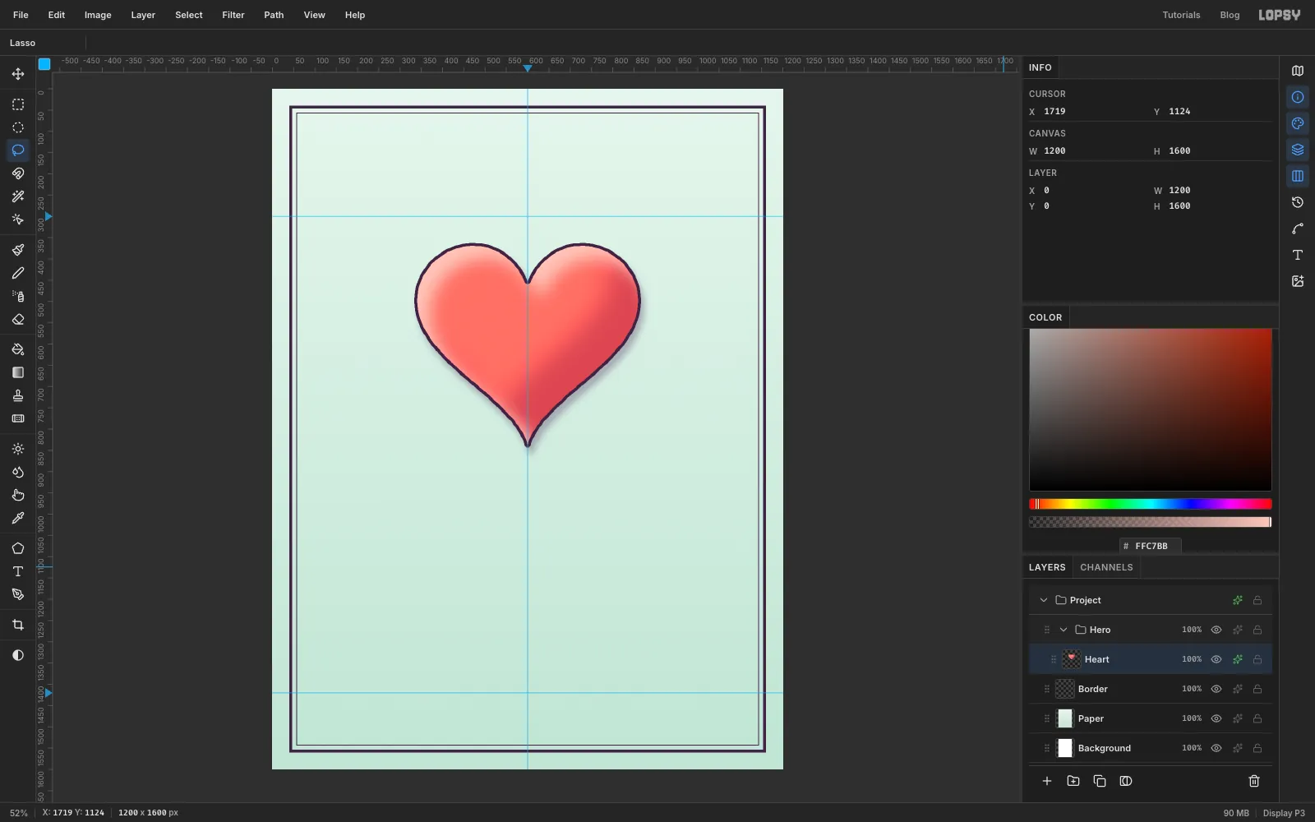Select the Crop tool
Image resolution: width=1315 pixels, height=822 pixels.
(x=18, y=625)
